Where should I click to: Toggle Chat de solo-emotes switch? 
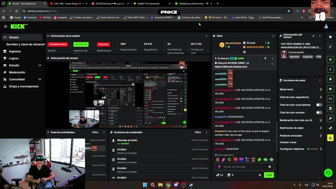click(x=319, y=112)
